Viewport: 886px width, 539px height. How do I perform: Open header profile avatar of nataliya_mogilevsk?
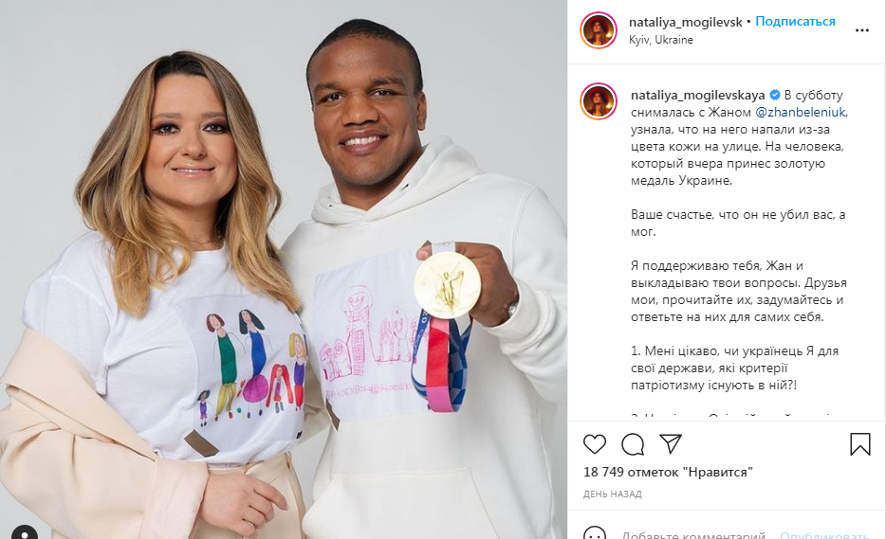click(599, 30)
